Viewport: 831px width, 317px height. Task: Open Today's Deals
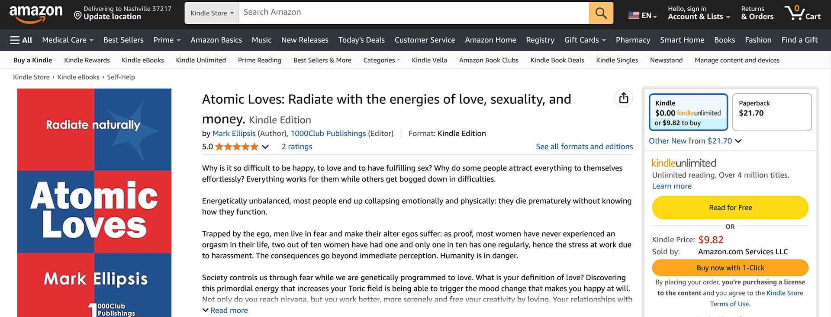pos(361,40)
